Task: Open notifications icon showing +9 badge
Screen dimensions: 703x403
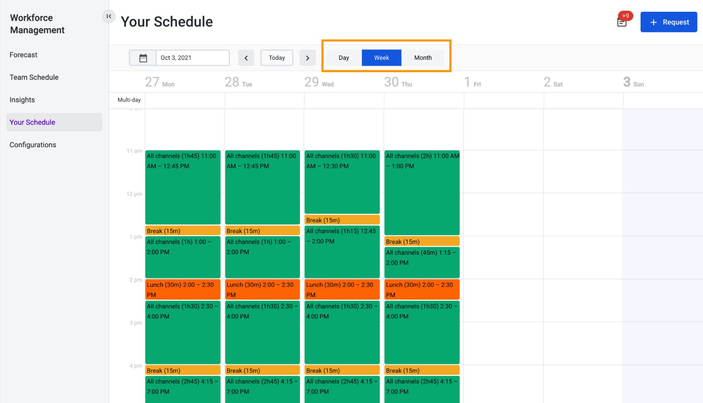Action: pos(622,22)
